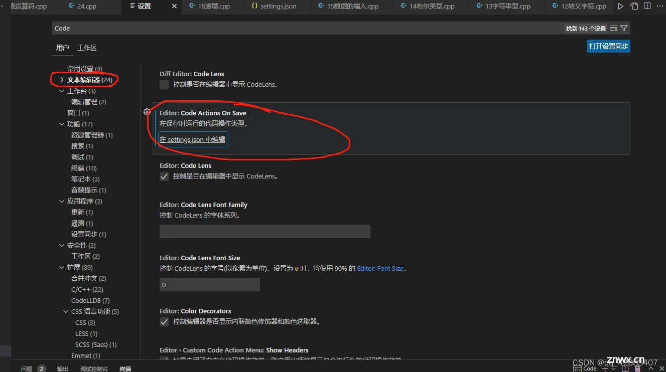
Task: Split the editor to the right
Action: [647, 7]
